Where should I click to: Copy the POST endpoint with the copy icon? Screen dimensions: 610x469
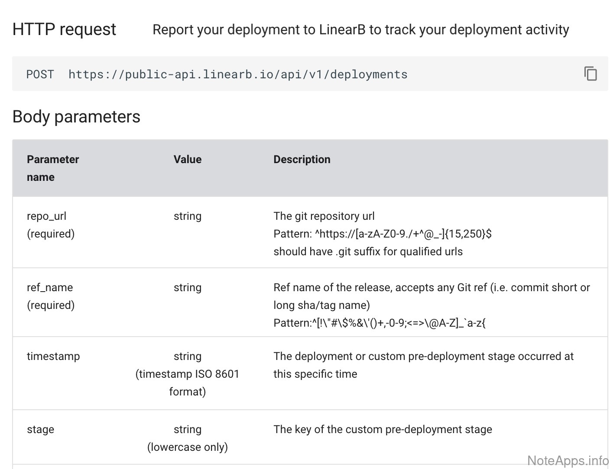[x=590, y=74]
